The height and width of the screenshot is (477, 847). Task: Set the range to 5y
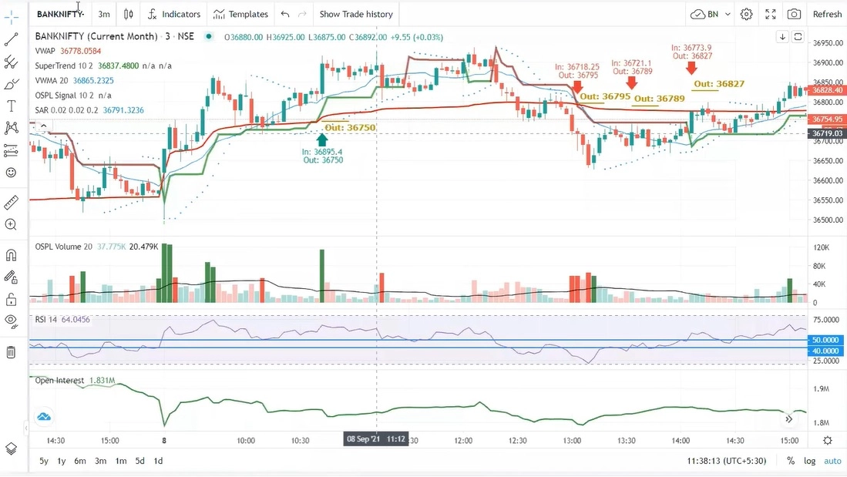tap(44, 461)
